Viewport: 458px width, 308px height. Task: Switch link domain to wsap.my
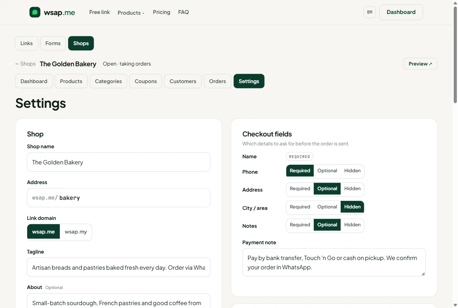(76, 232)
